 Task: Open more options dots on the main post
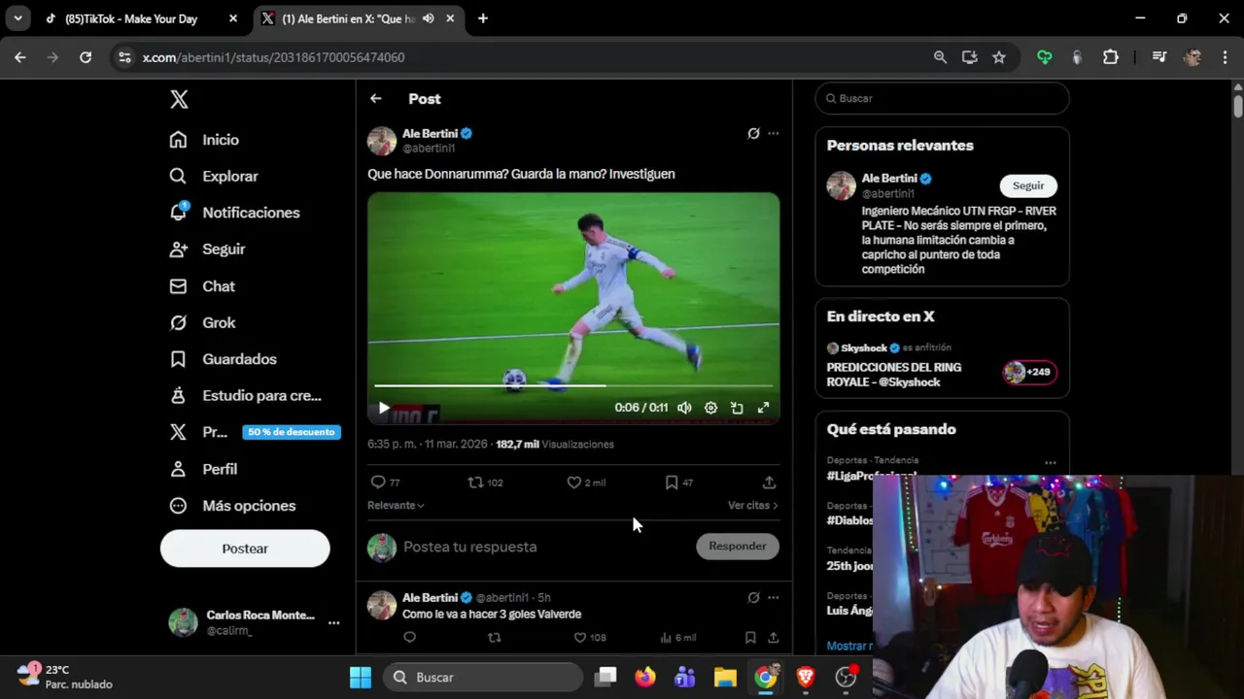[774, 134]
